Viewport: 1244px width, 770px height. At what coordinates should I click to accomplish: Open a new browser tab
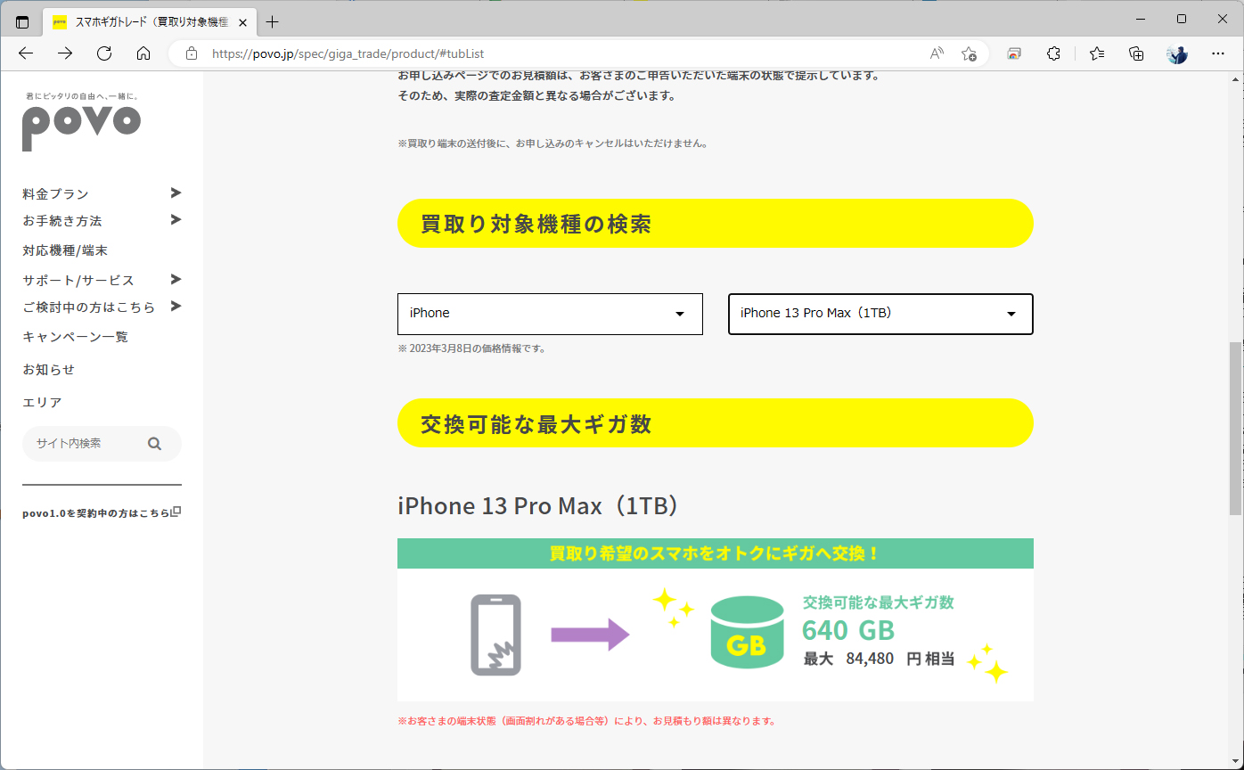coord(273,22)
